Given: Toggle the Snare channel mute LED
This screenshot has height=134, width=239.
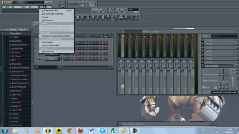Looking at the screenshot, I should 36,59.
